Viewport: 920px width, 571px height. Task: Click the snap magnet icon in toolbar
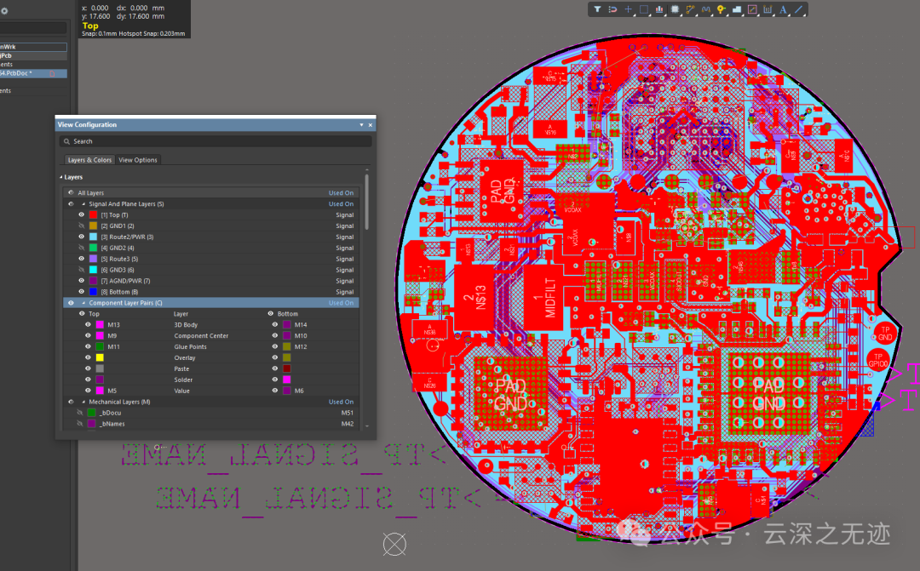pos(612,9)
